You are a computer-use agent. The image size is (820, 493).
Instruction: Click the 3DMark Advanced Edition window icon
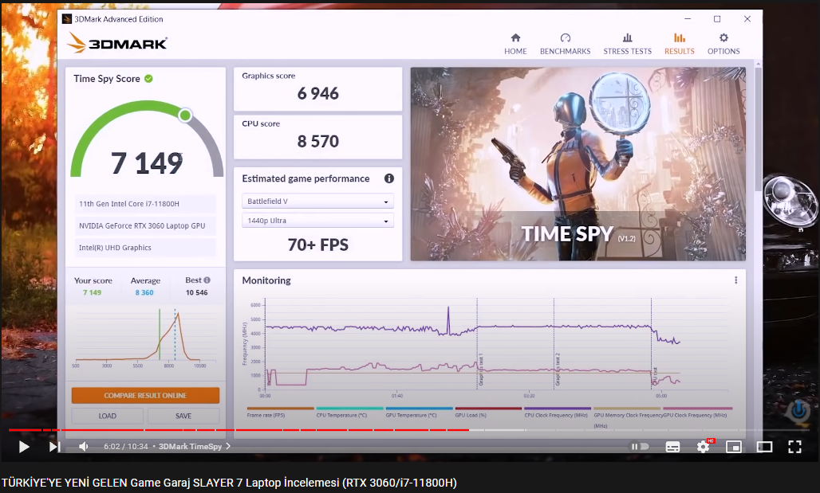pos(66,19)
